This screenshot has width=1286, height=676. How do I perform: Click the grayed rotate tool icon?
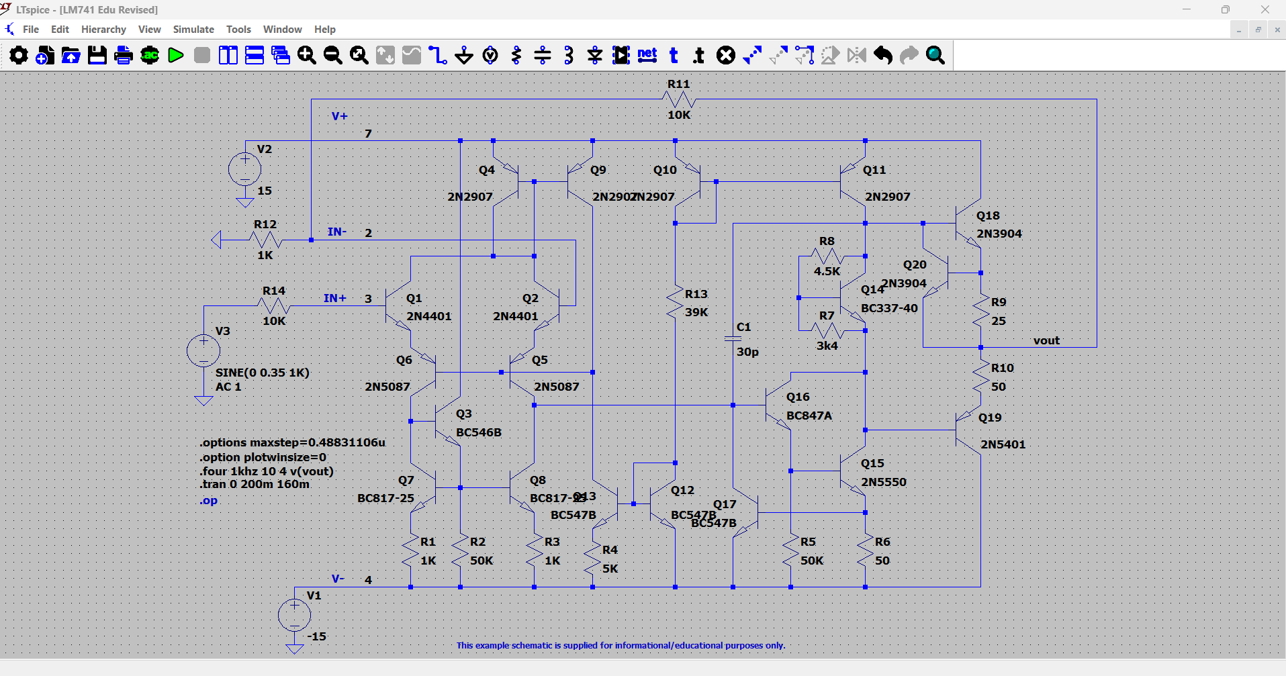(x=831, y=55)
